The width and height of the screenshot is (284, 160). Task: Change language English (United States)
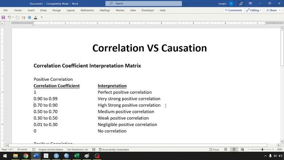pyautogui.click(x=51, y=149)
